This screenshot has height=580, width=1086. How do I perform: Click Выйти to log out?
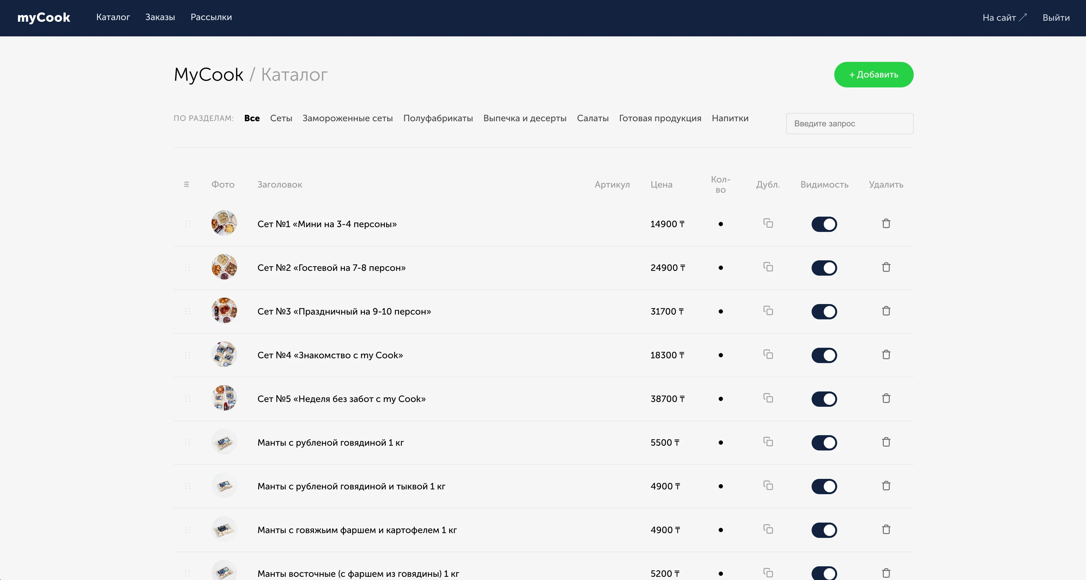1056,18
